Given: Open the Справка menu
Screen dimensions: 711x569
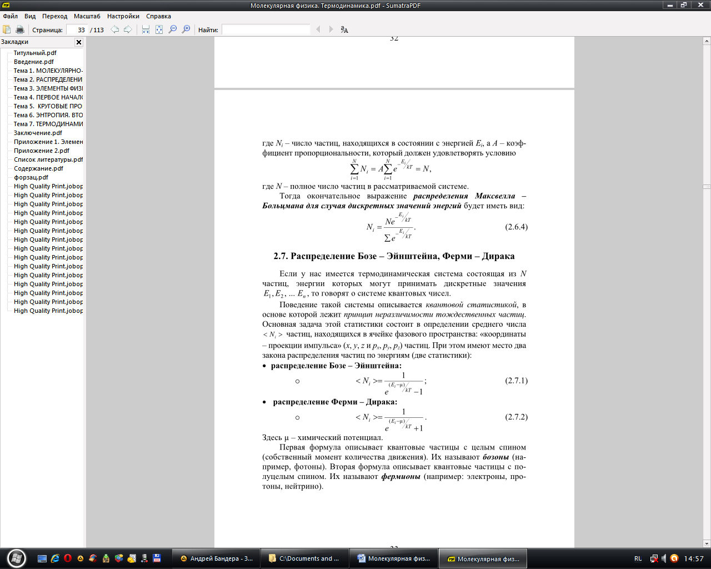Looking at the screenshot, I should point(158,16).
